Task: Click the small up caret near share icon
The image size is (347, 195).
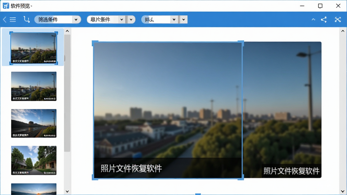Action: [313, 19]
